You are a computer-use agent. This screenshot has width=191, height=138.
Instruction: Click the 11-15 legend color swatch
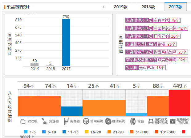coord(64,132)
